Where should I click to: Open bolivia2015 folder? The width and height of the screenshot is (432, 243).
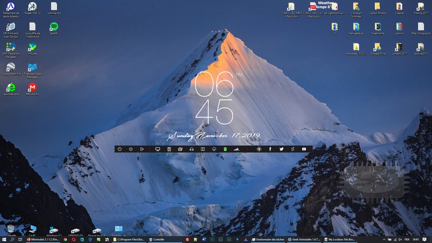[420, 49]
